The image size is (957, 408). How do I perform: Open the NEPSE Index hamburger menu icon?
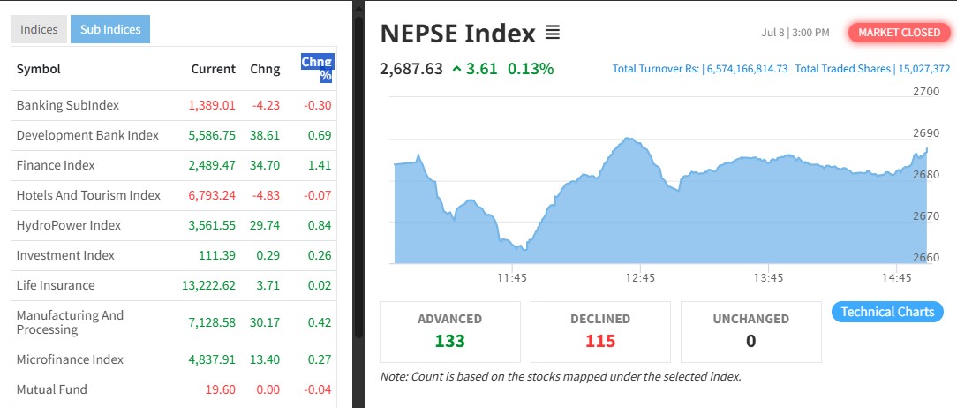click(553, 34)
